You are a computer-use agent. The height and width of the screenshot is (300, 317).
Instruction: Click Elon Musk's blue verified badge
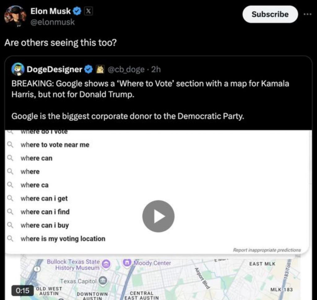77,12
